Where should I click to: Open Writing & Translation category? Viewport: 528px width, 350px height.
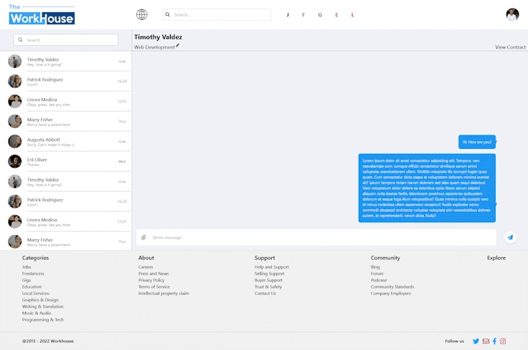tap(43, 306)
